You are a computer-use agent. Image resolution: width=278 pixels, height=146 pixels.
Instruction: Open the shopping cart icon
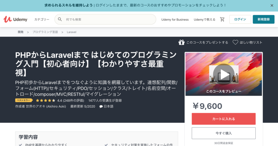click(222, 19)
